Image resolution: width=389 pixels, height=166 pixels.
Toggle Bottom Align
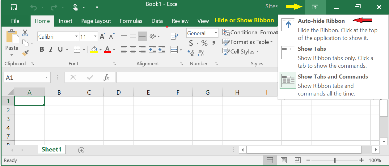[x=142, y=36]
